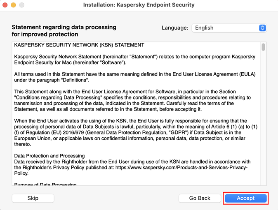Screen dimensions: 278x210
Task: Click the paragraph introducing Kaspersky Security Network Statement
Action: tap(135, 59)
